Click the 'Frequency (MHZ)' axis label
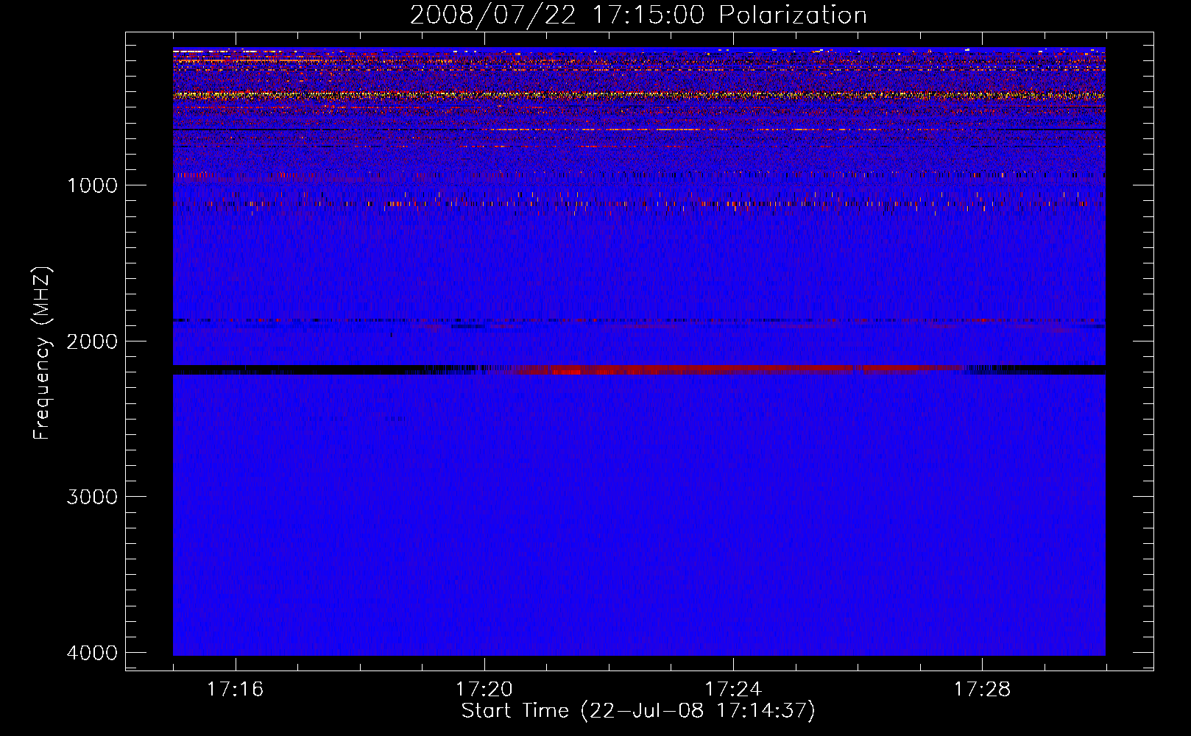1191x736 pixels. [x=42, y=353]
